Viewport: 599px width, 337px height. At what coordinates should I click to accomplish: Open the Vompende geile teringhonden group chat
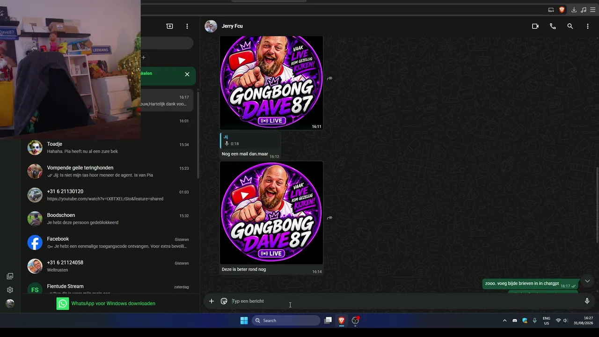pyautogui.click(x=110, y=171)
